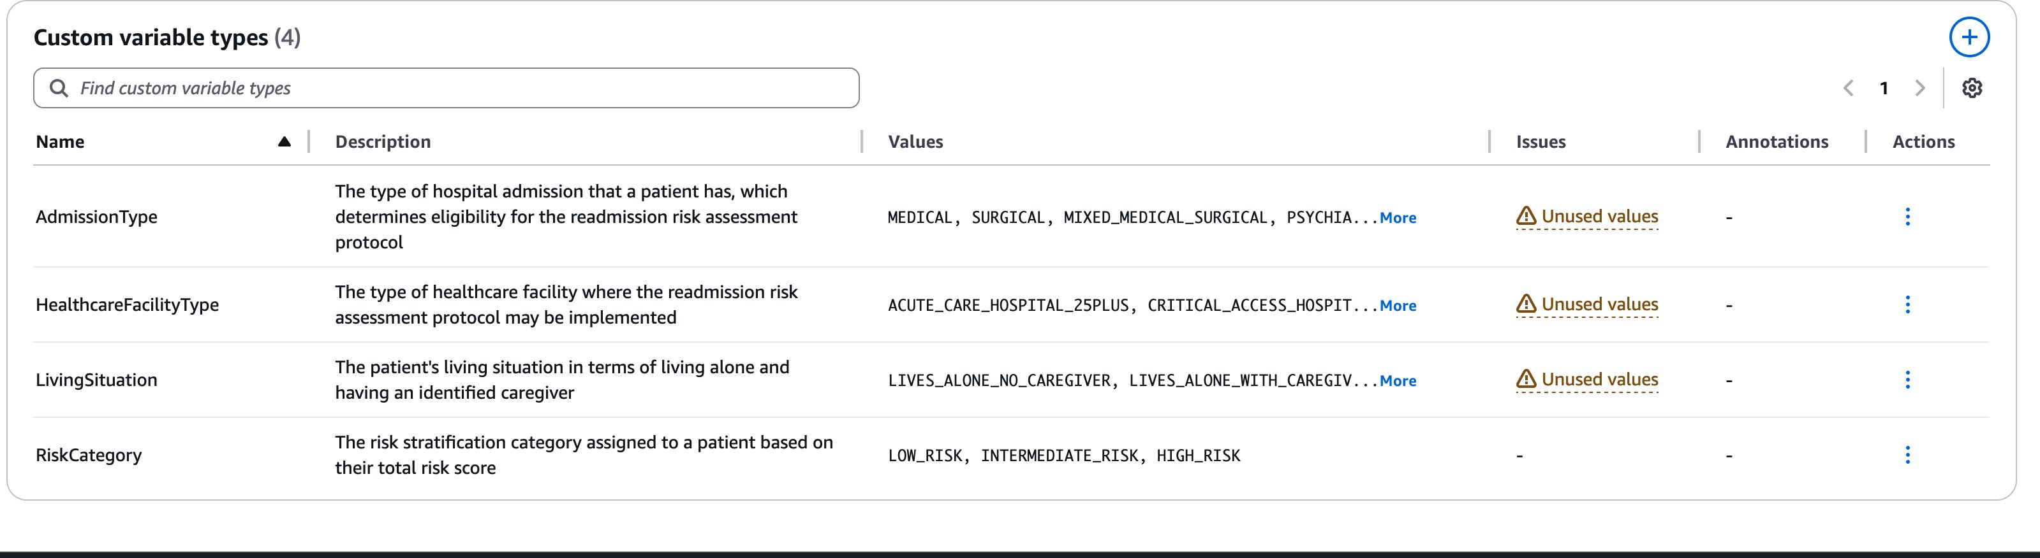Click the search magnifier icon
The width and height of the screenshot is (2040, 558).
pos(59,88)
